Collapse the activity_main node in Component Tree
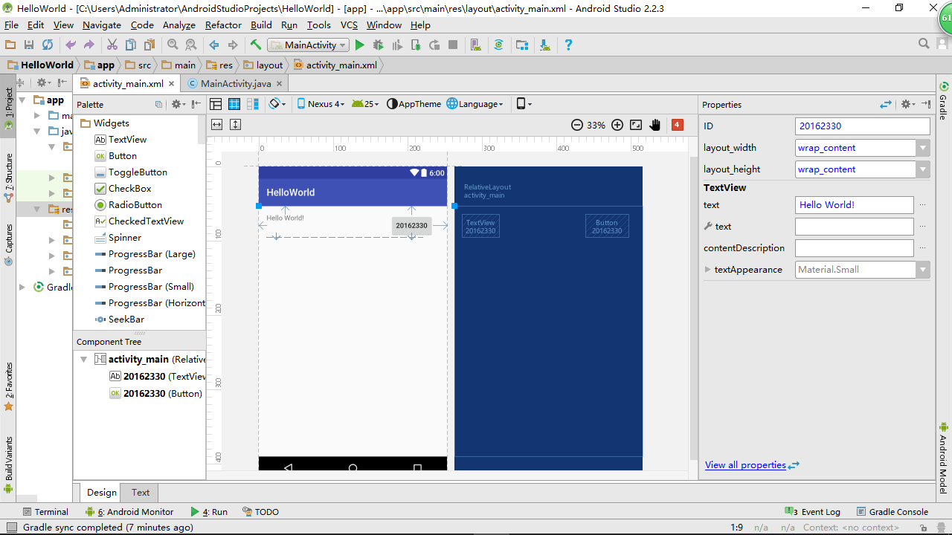The image size is (952, 535). 84,359
